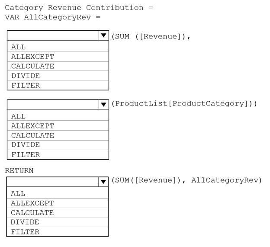Viewport: 270px width, 247px height.
Task: Click the empty first combo box field
Action: point(53,35)
